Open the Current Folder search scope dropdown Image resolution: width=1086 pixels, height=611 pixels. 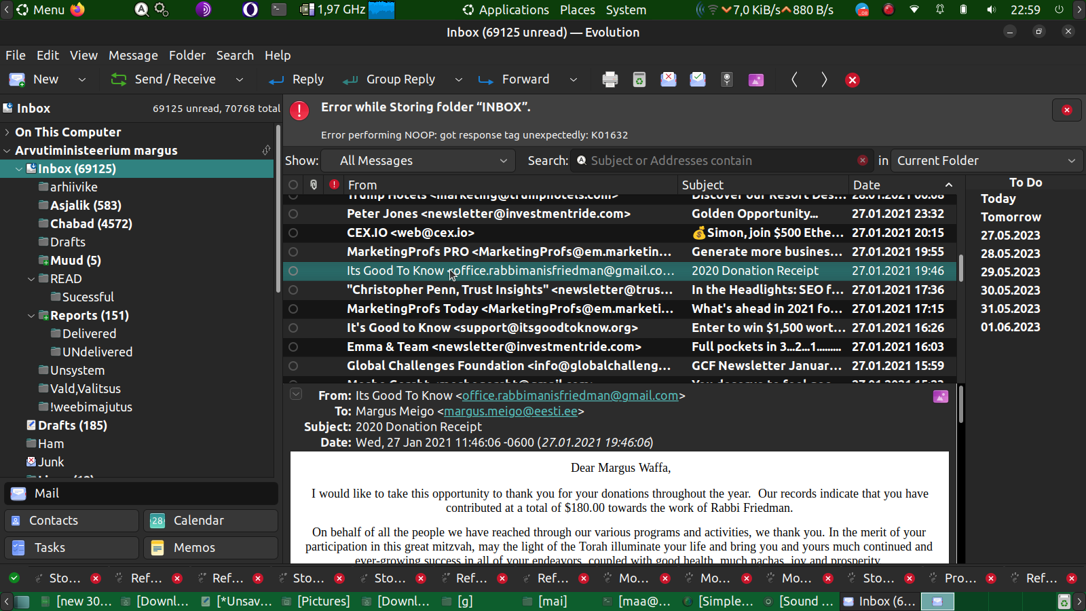point(986,161)
